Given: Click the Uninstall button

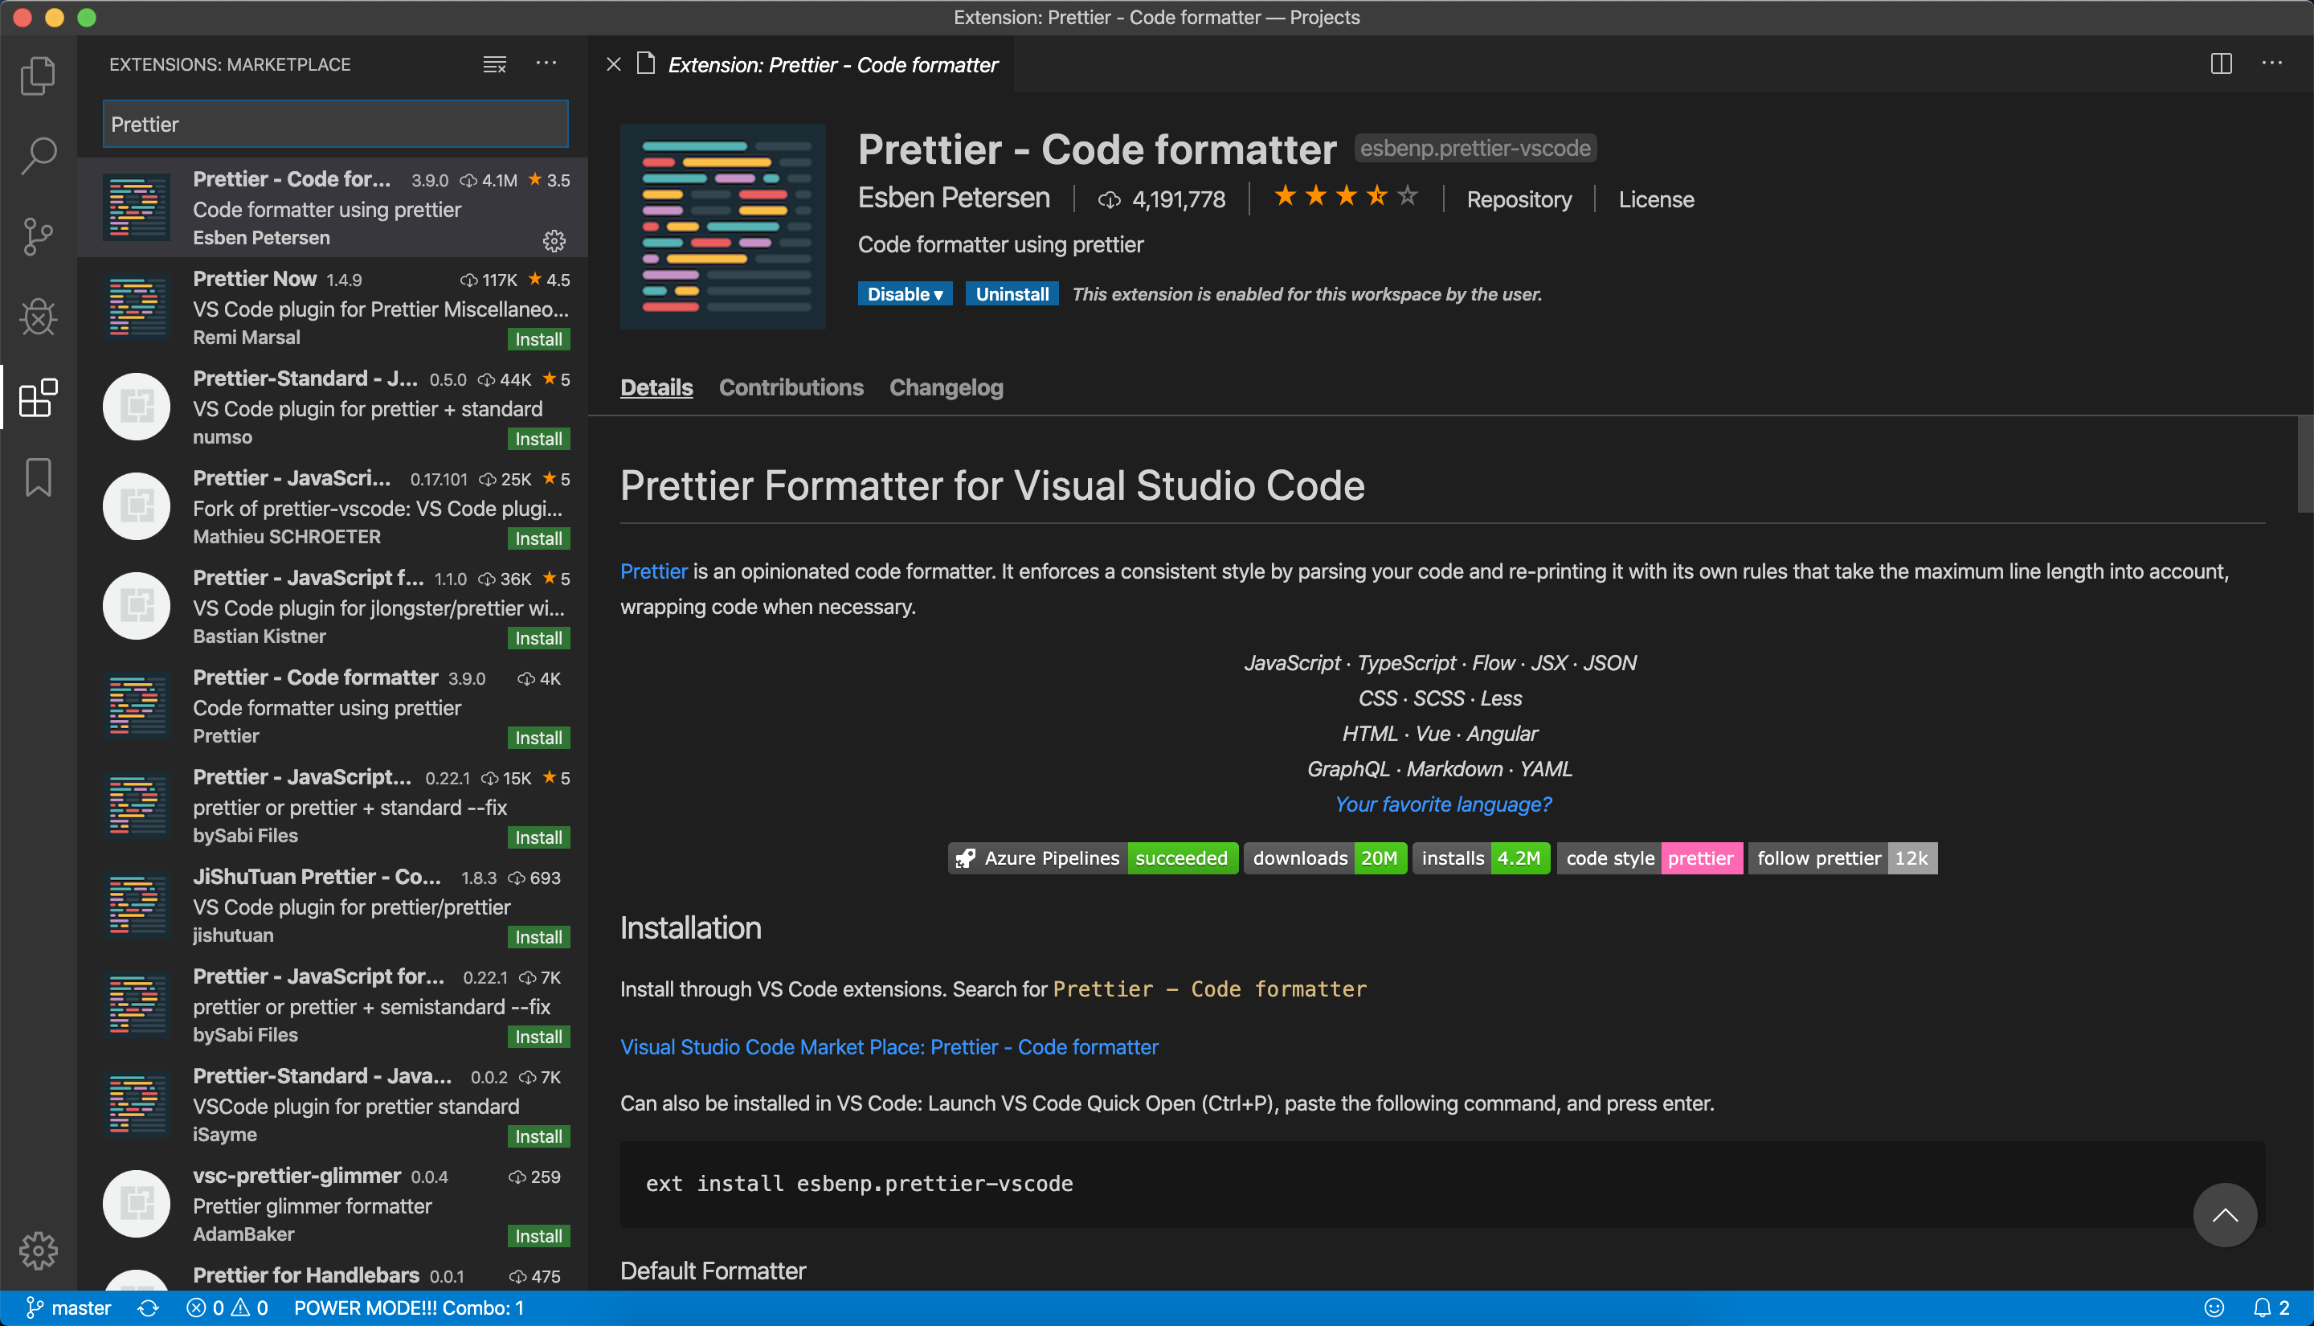Looking at the screenshot, I should point(1012,294).
